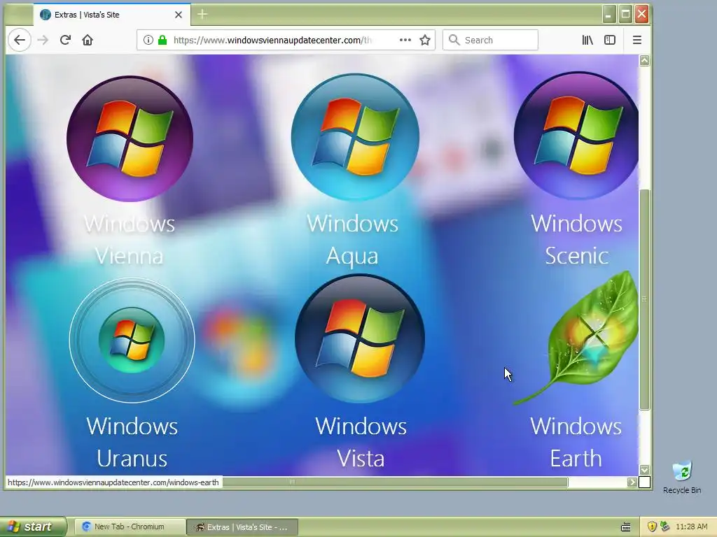
Task: Minimize the browser window
Action: [608, 15]
